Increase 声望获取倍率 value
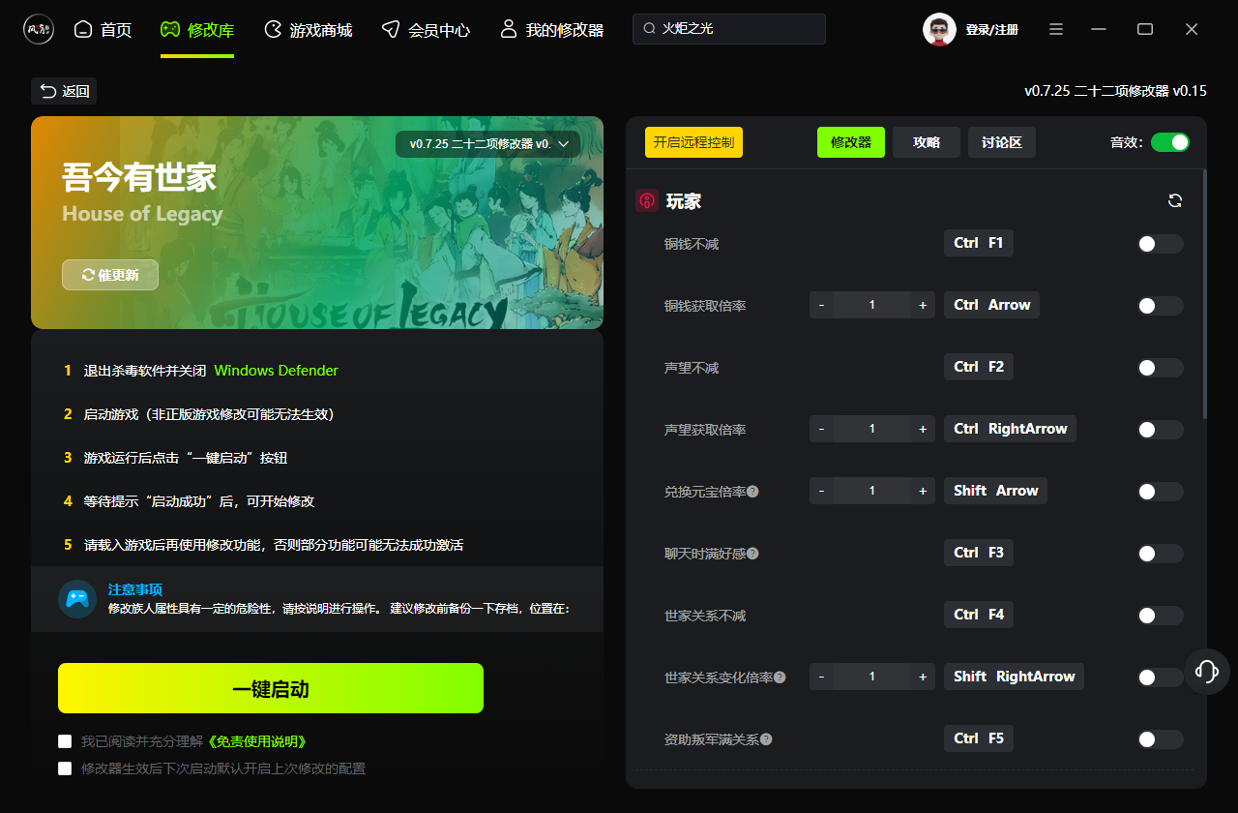 923,429
